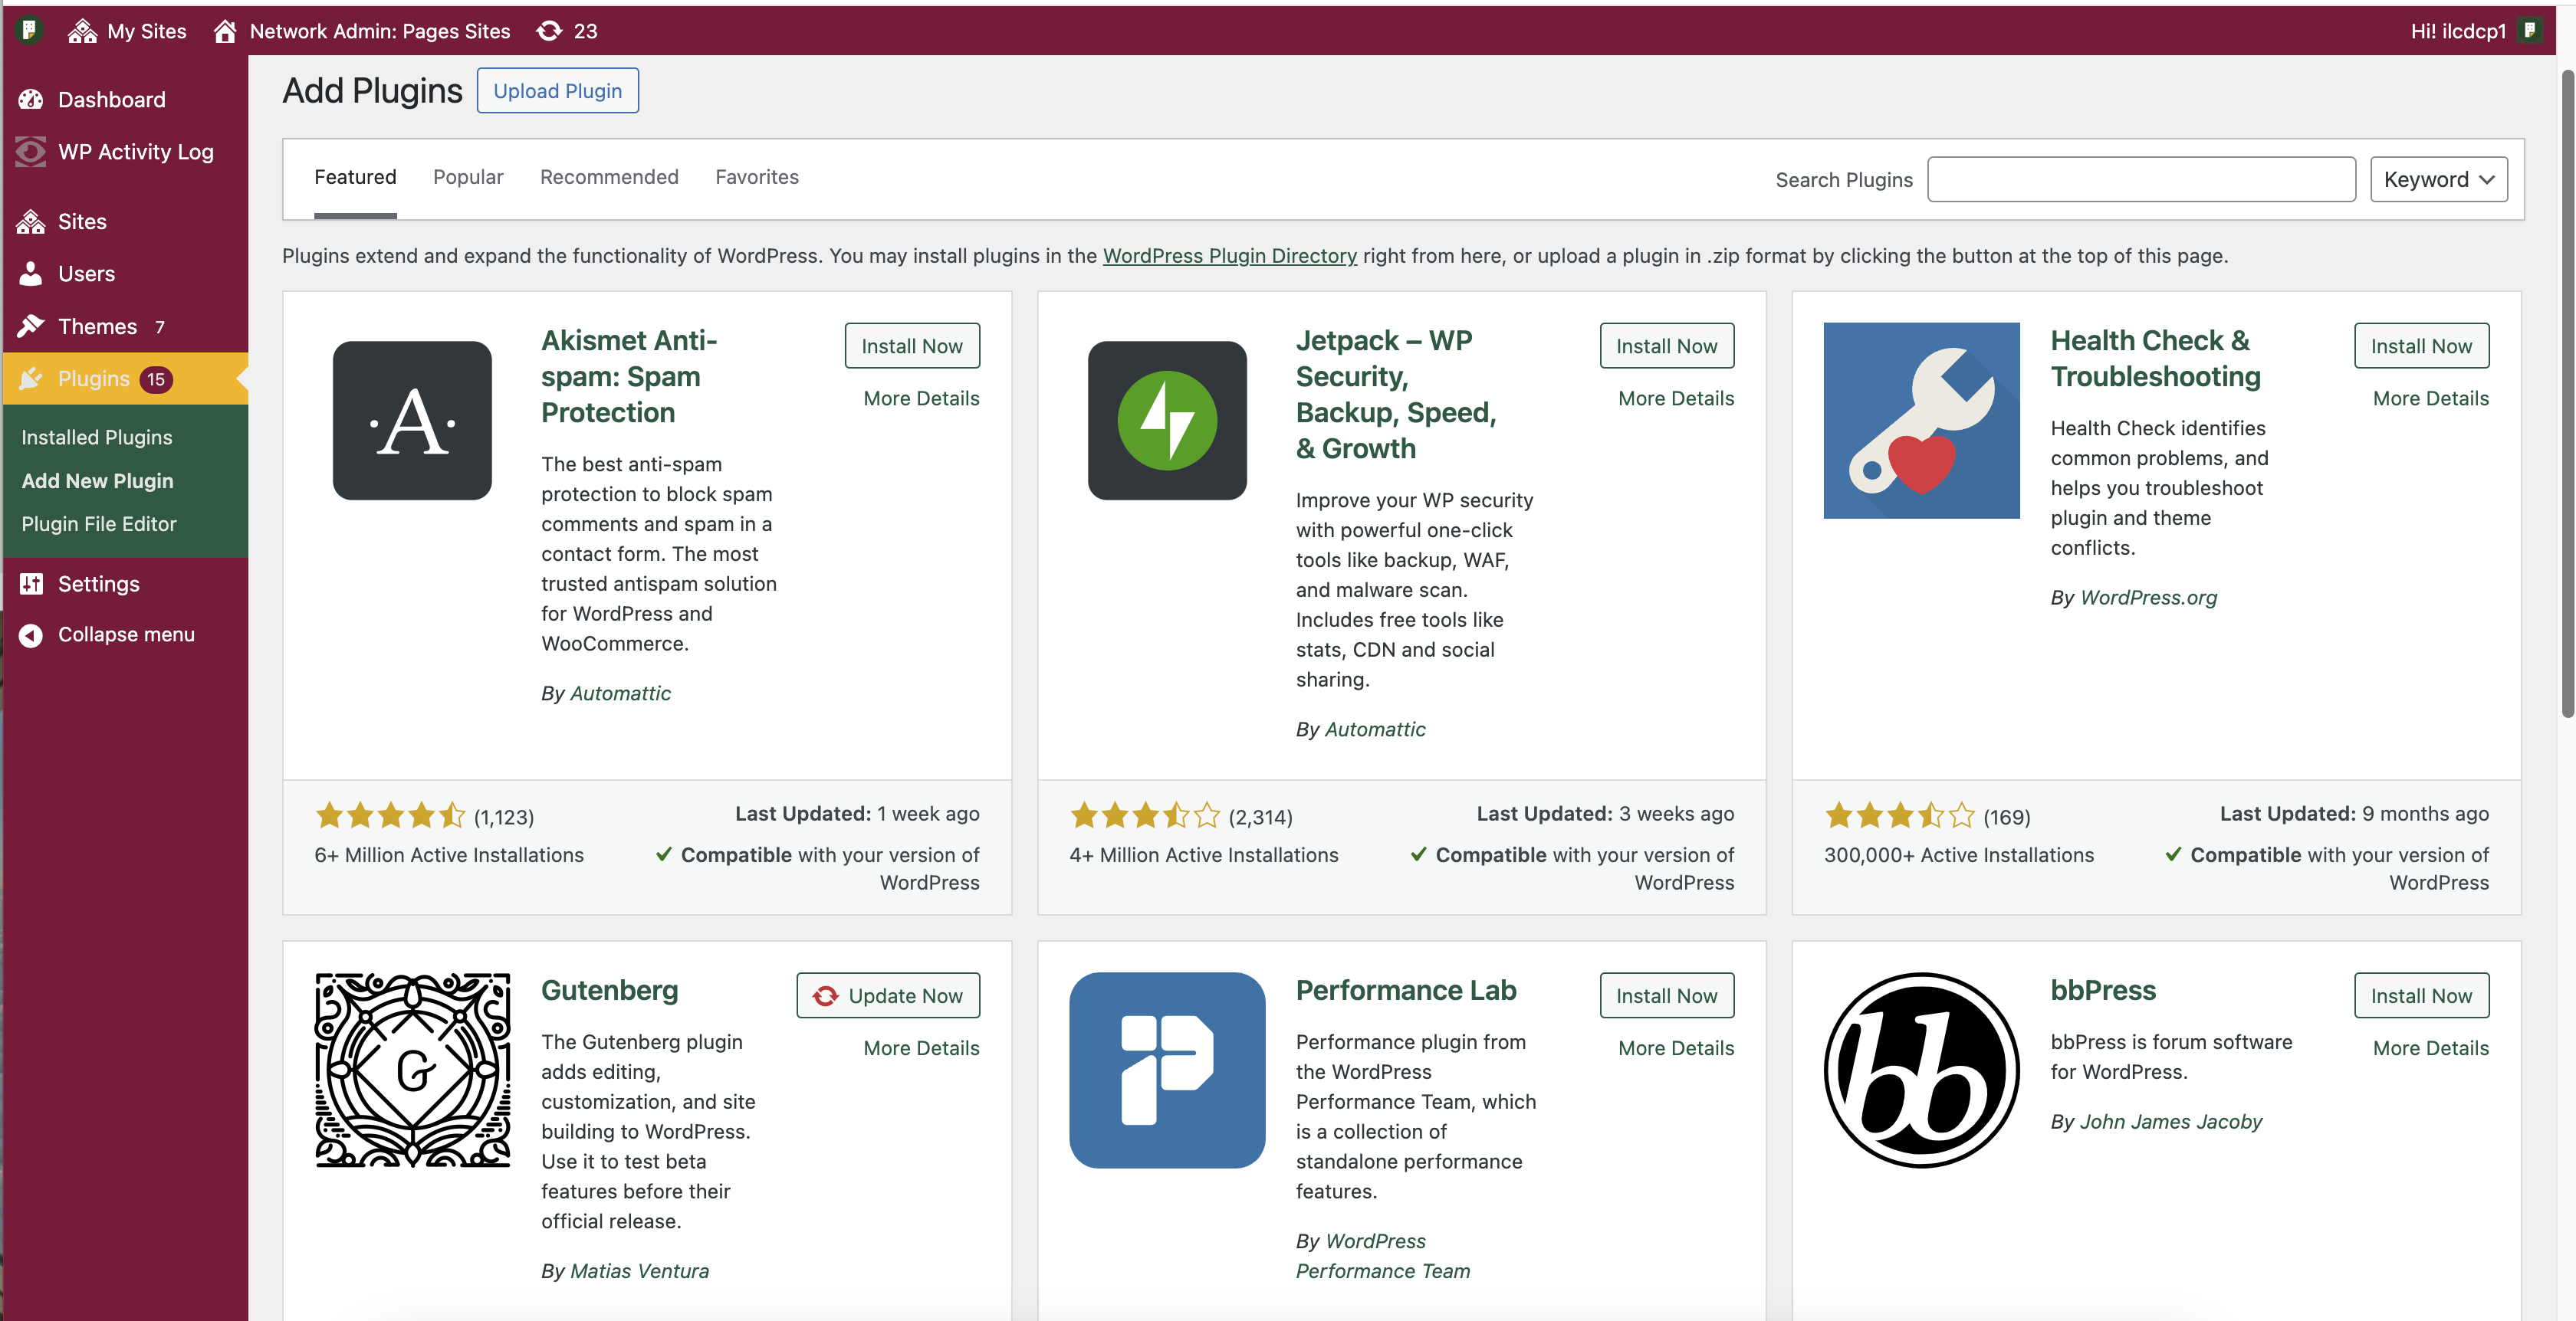Click the Hi! ilcdcp1 account greeting
The width and height of the screenshot is (2576, 1321).
2458,31
